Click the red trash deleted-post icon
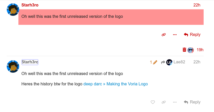The width and height of the screenshot is (214, 112). [184, 50]
